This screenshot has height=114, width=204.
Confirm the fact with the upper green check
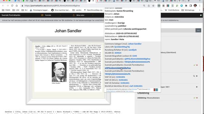[194, 65]
